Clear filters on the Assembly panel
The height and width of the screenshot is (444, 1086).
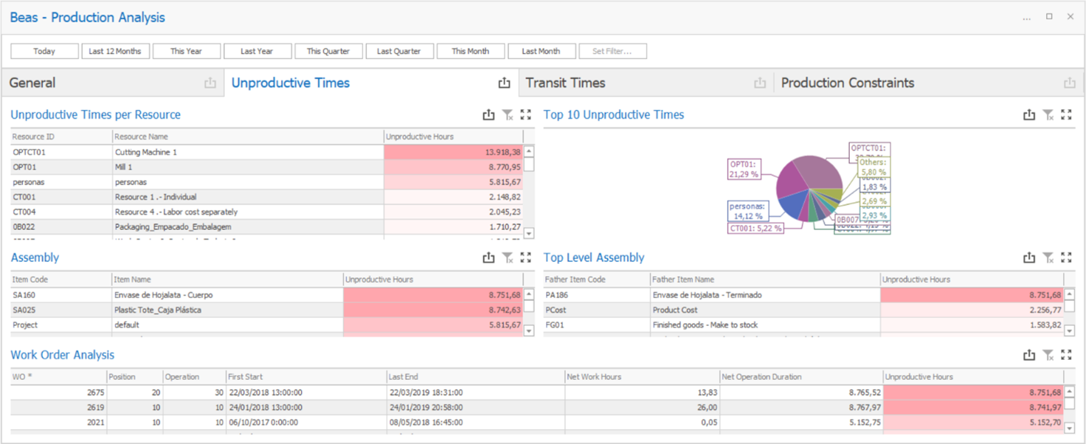click(x=508, y=257)
